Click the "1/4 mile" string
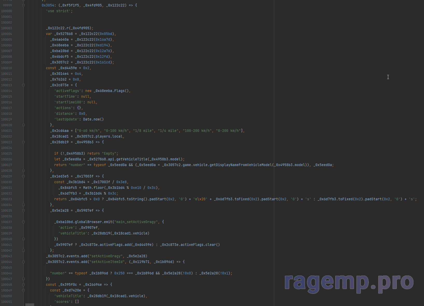424x306 pixels. [x=168, y=131]
